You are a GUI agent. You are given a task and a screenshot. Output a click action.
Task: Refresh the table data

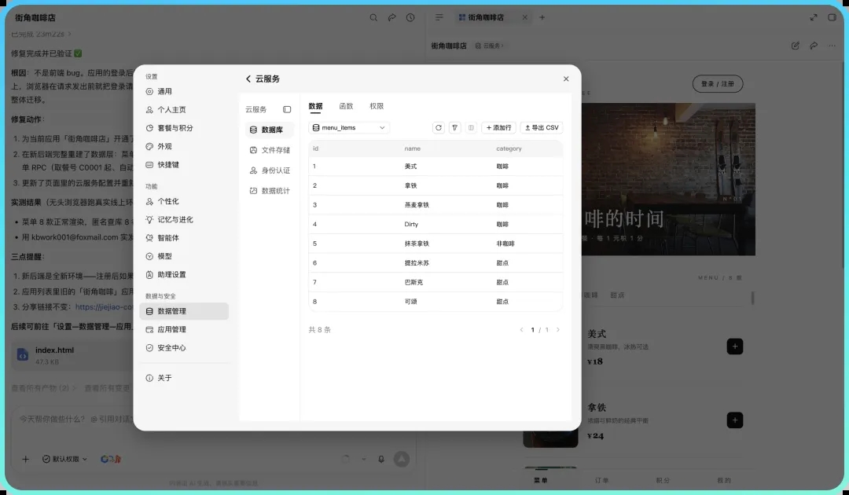coord(439,127)
